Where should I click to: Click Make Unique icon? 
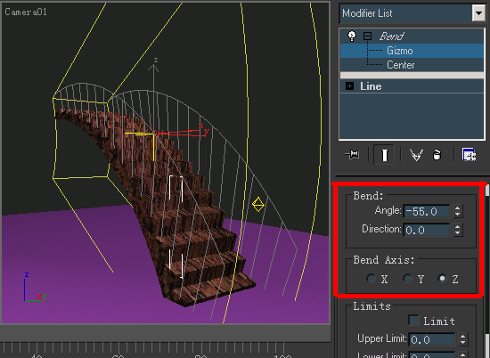coord(416,155)
